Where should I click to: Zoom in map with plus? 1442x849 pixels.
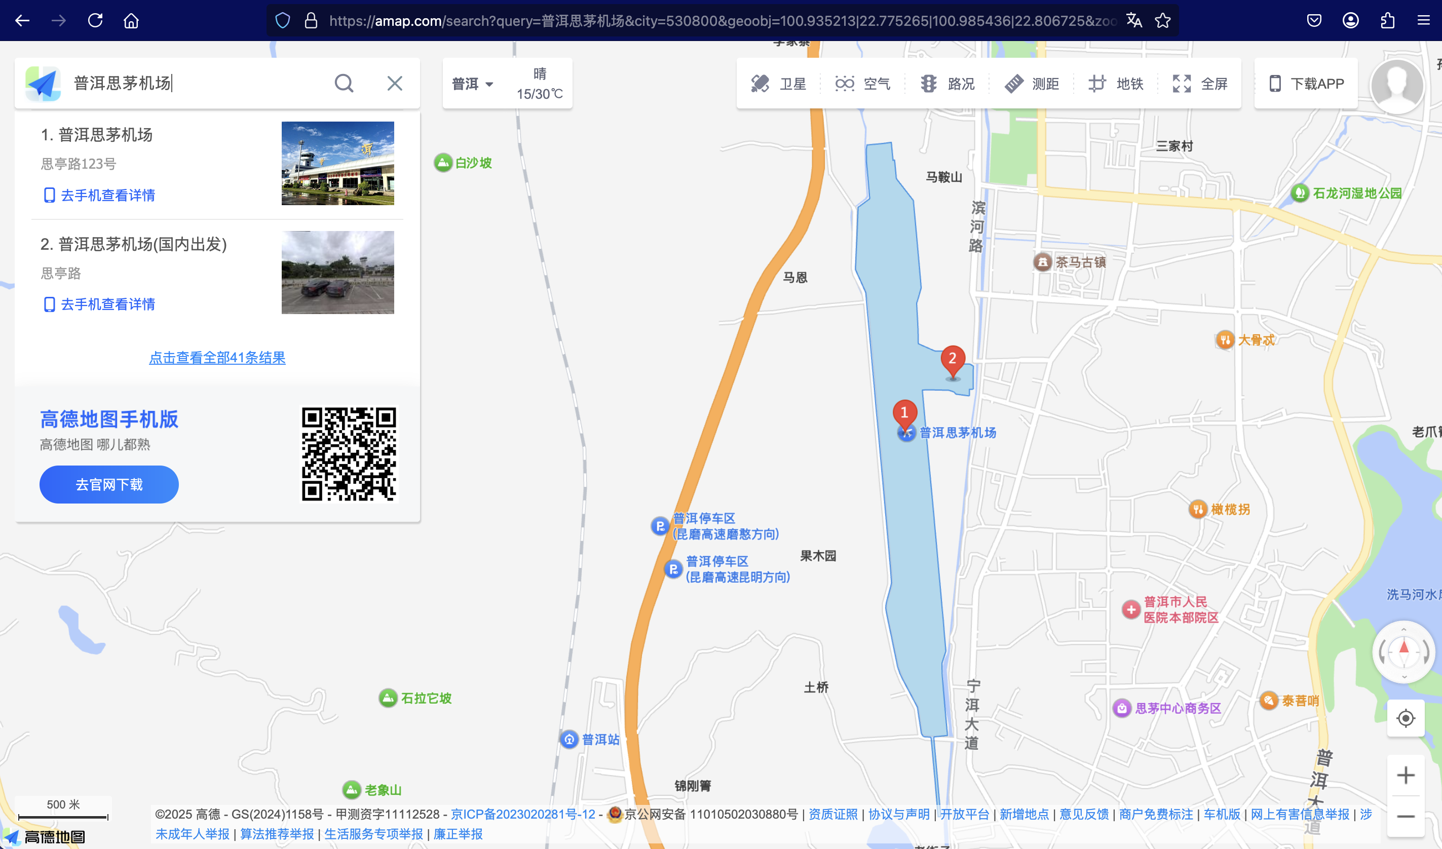(1406, 776)
